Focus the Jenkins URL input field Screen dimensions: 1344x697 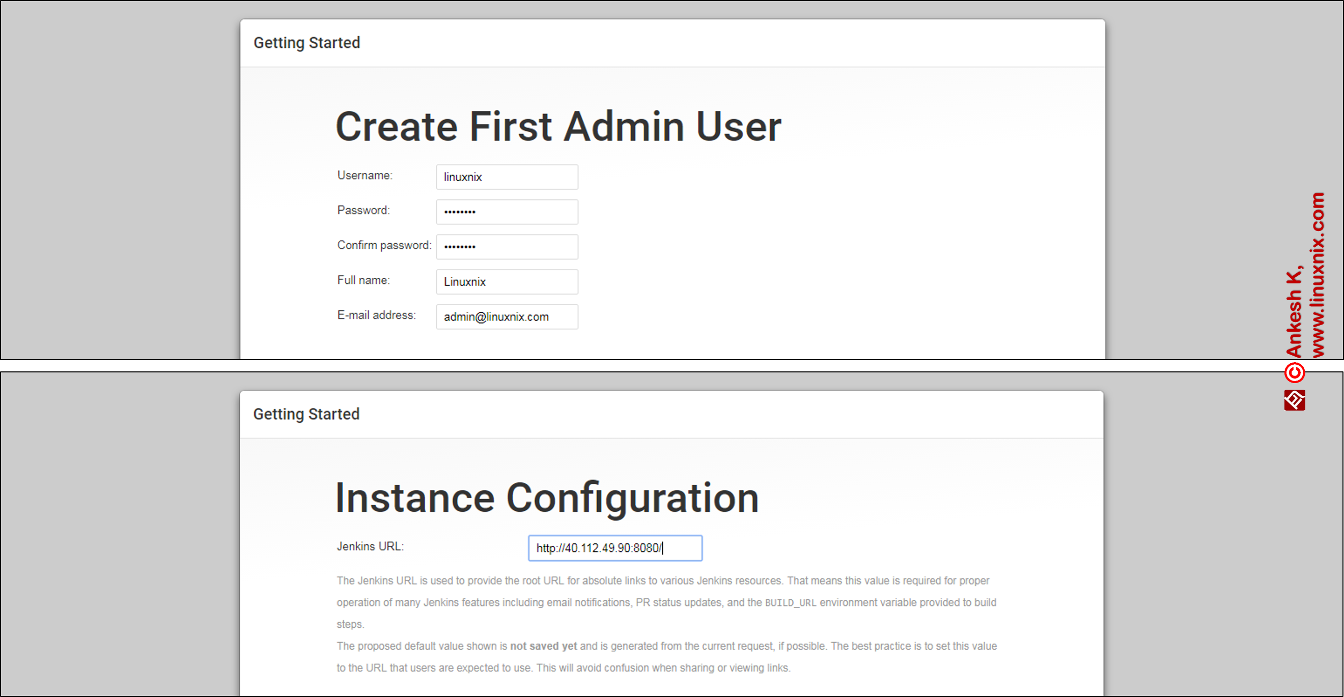tap(614, 548)
